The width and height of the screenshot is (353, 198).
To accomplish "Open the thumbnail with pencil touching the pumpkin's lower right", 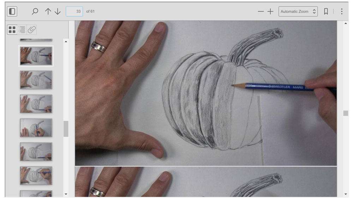I will point(36,104).
